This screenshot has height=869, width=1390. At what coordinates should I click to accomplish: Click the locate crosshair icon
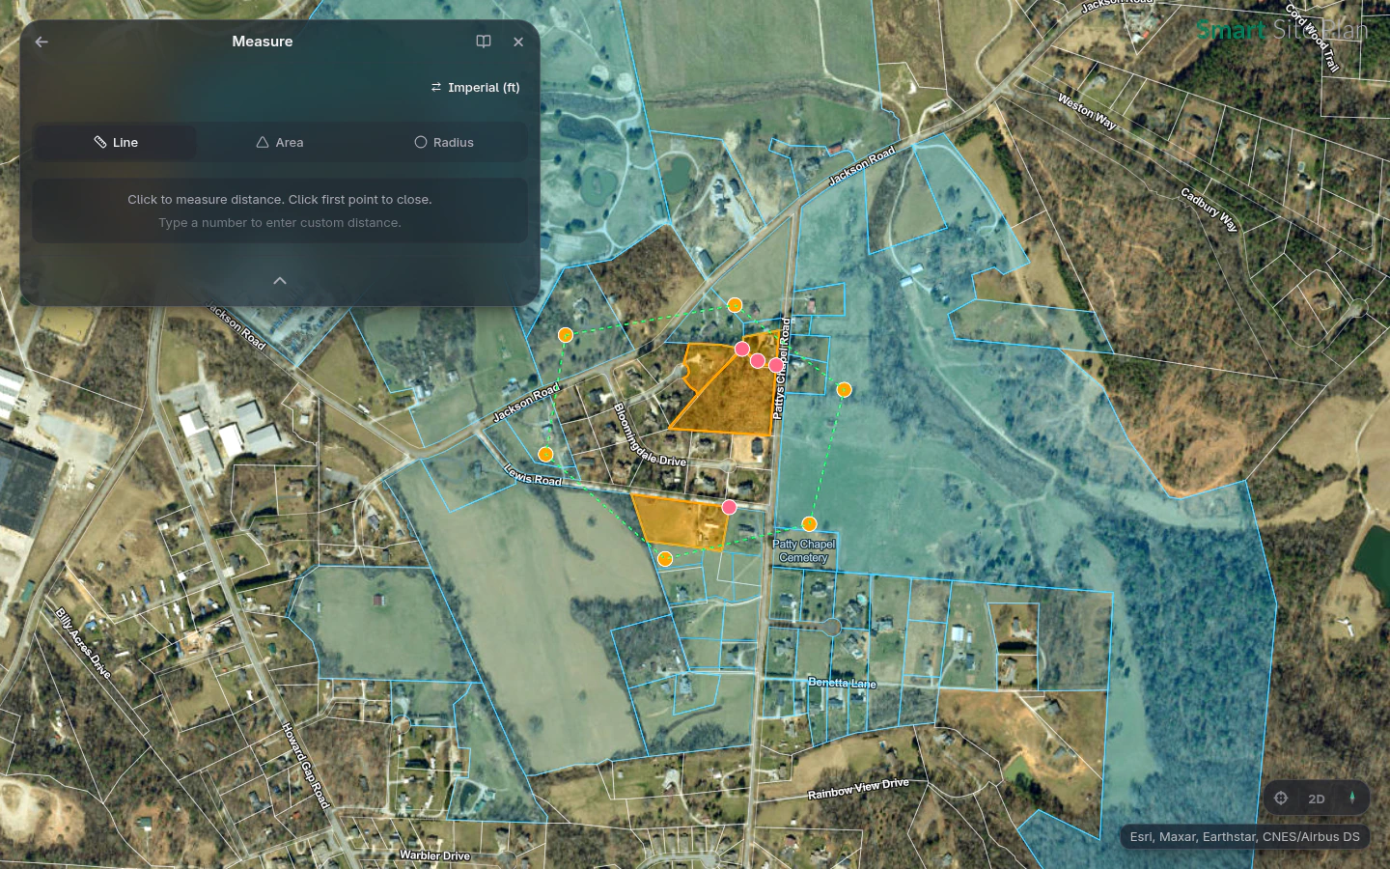[x=1281, y=799]
